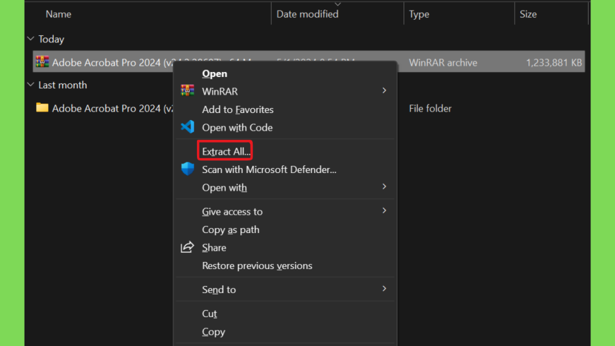Viewport: 615px width, 346px height.
Task: Sort by the Name column header
Action: click(x=58, y=14)
